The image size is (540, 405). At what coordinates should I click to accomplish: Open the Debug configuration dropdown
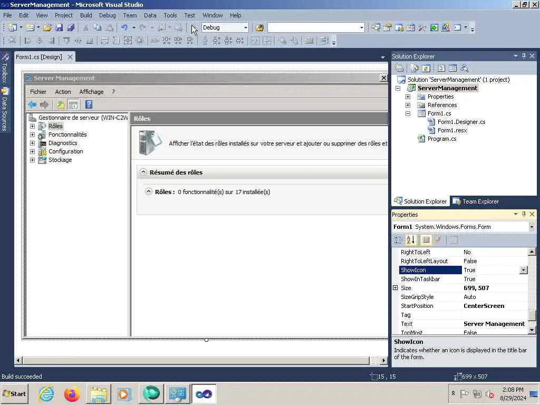246,27
